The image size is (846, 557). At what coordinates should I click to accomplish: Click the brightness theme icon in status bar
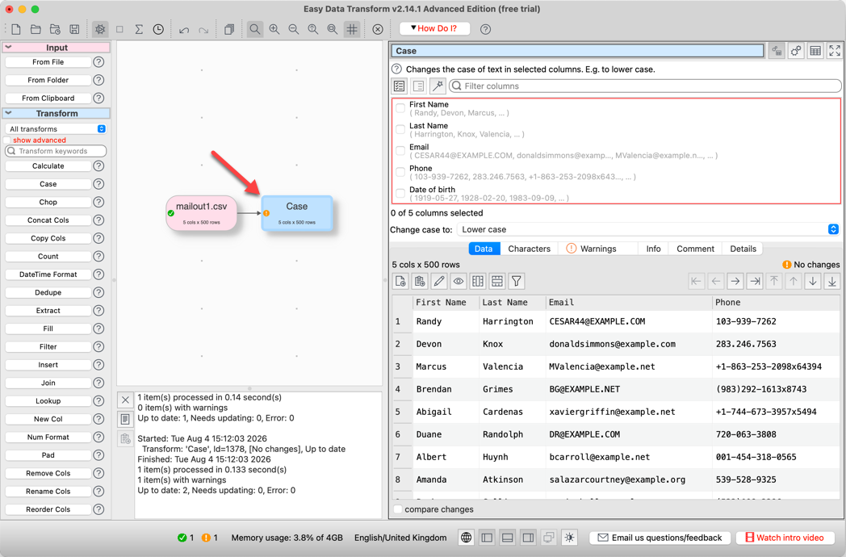tap(570, 538)
